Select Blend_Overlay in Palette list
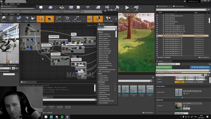 coord(103,55)
